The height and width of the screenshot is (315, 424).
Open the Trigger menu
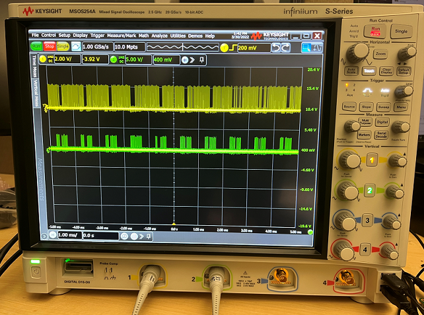click(97, 35)
